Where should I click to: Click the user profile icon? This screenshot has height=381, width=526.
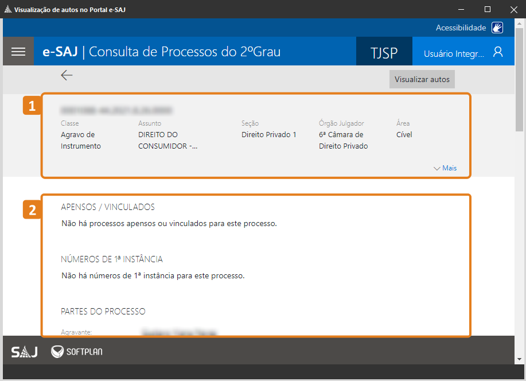pos(498,52)
